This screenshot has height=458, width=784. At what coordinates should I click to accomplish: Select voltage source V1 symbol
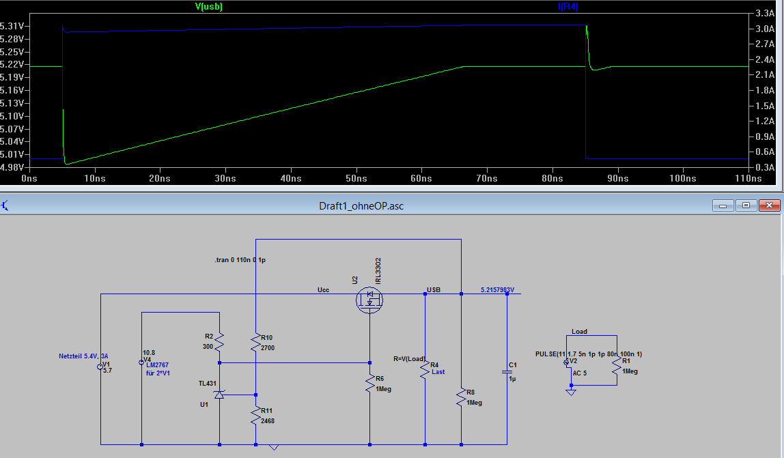pos(100,367)
